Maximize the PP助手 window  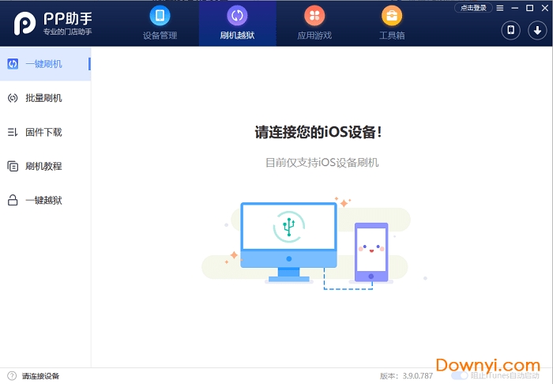pyautogui.click(x=529, y=8)
